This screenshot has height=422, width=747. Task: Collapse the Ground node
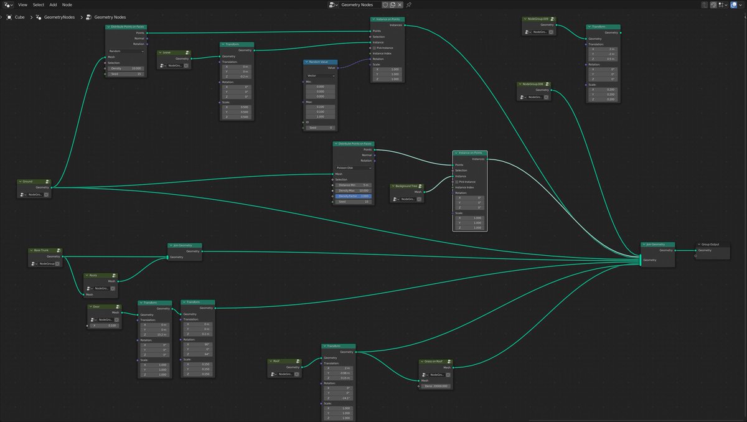[21, 181]
